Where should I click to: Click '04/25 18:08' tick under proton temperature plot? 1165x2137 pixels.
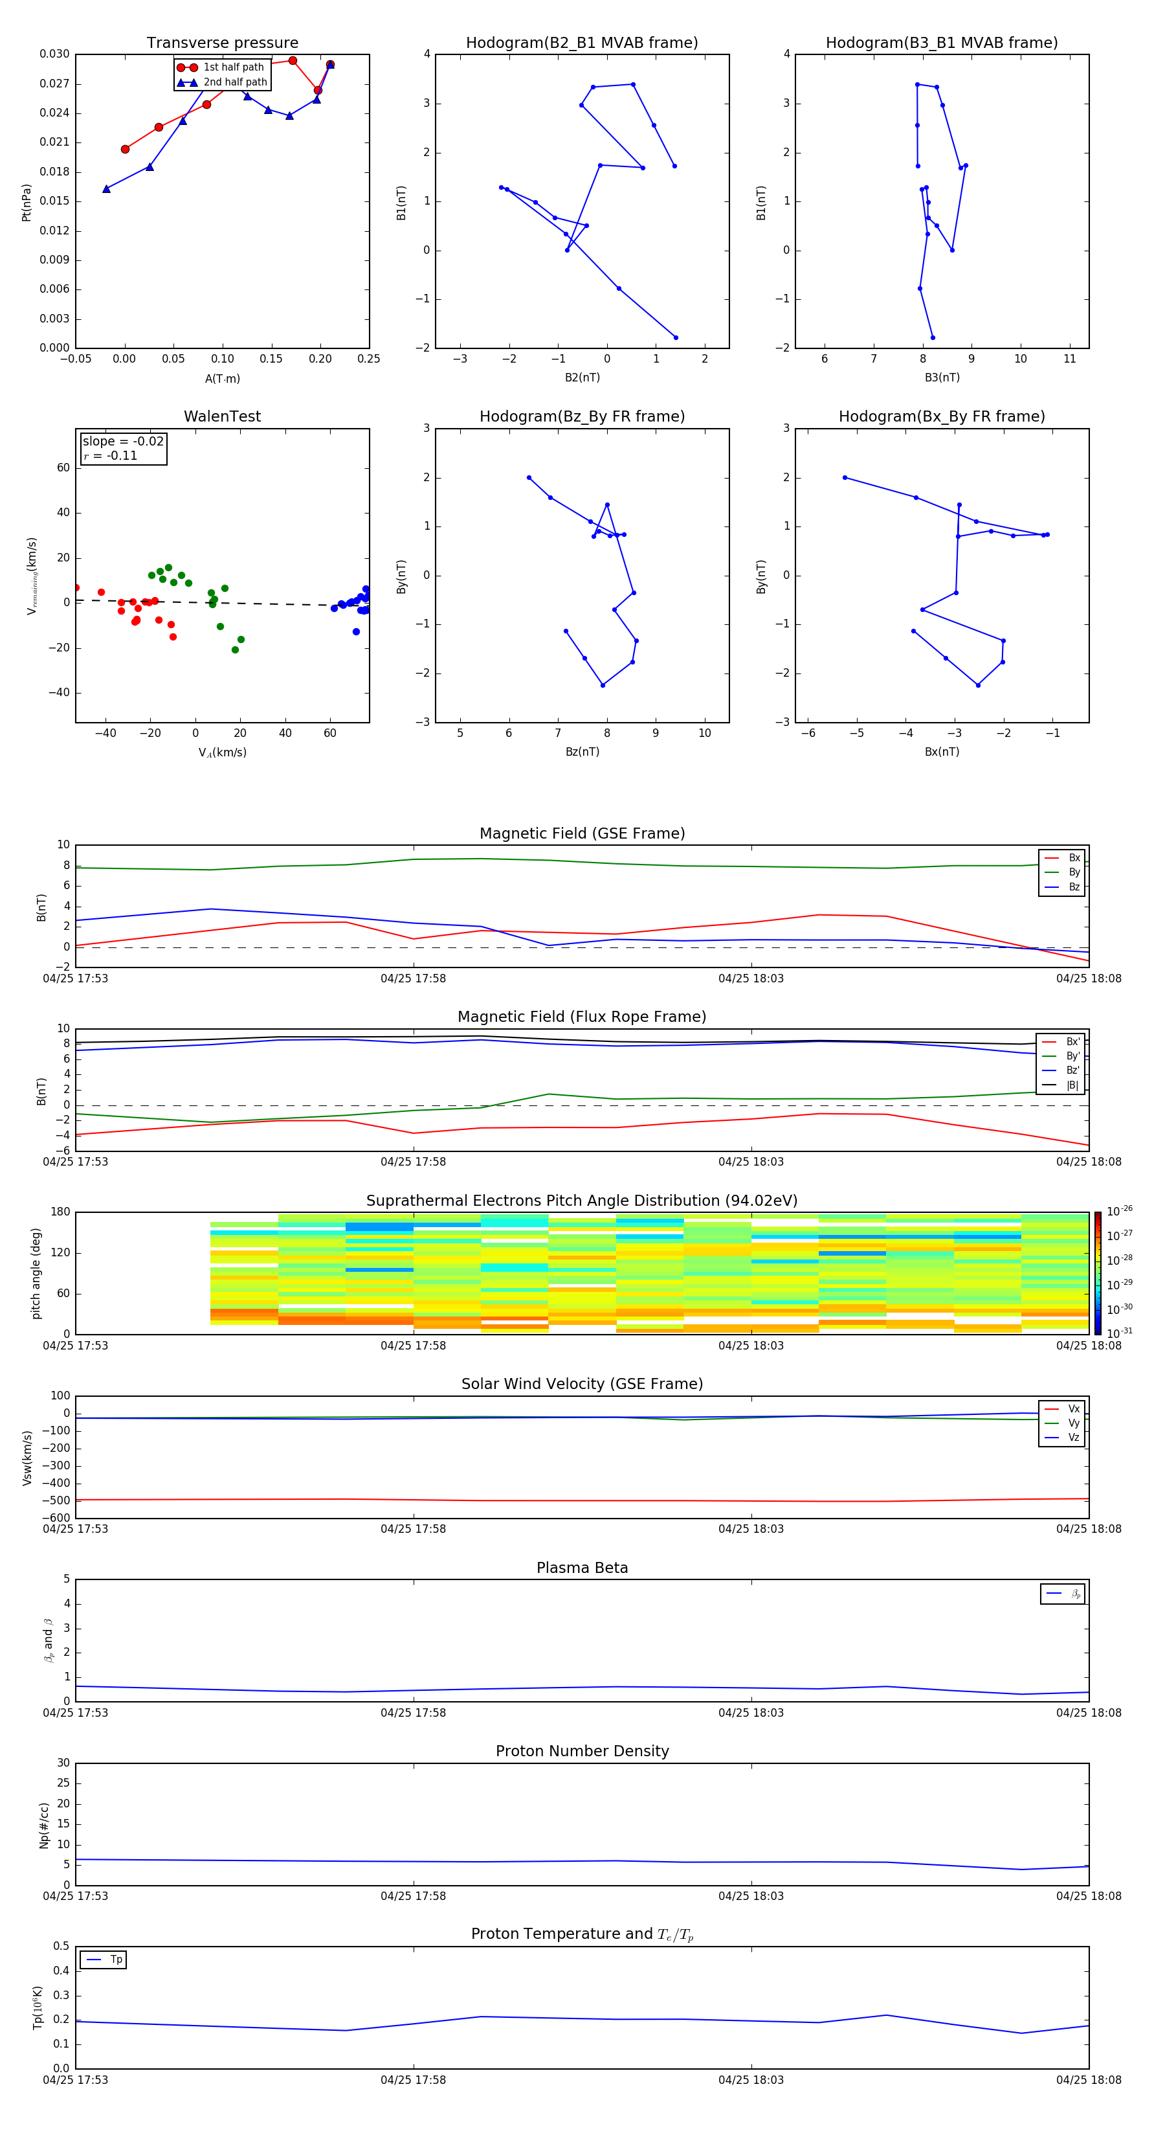pyautogui.click(x=1089, y=2081)
